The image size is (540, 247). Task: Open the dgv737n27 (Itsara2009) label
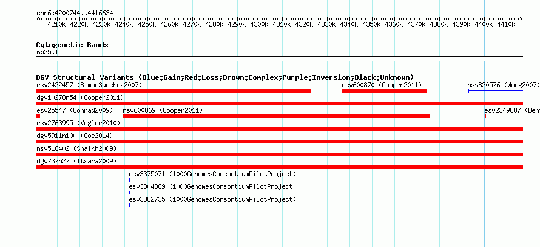tap(76, 161)
